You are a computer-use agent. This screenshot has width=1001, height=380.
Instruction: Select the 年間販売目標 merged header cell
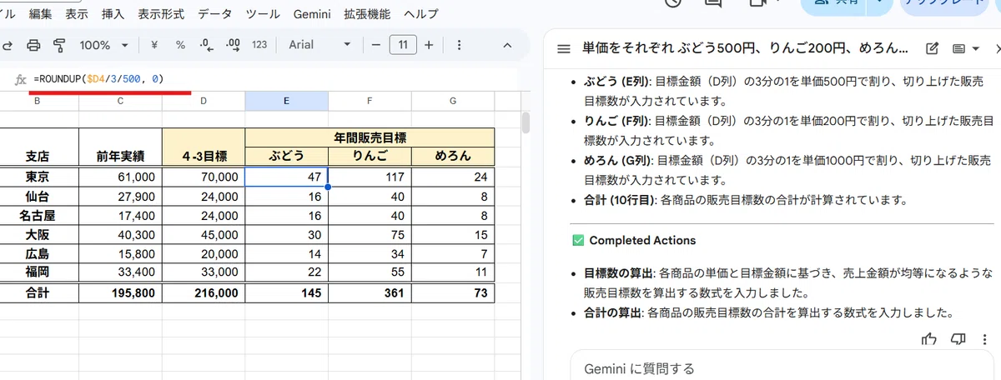pos(370,137)
